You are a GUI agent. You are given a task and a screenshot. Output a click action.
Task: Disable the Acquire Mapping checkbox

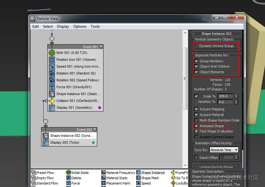(x=196, y=109)
